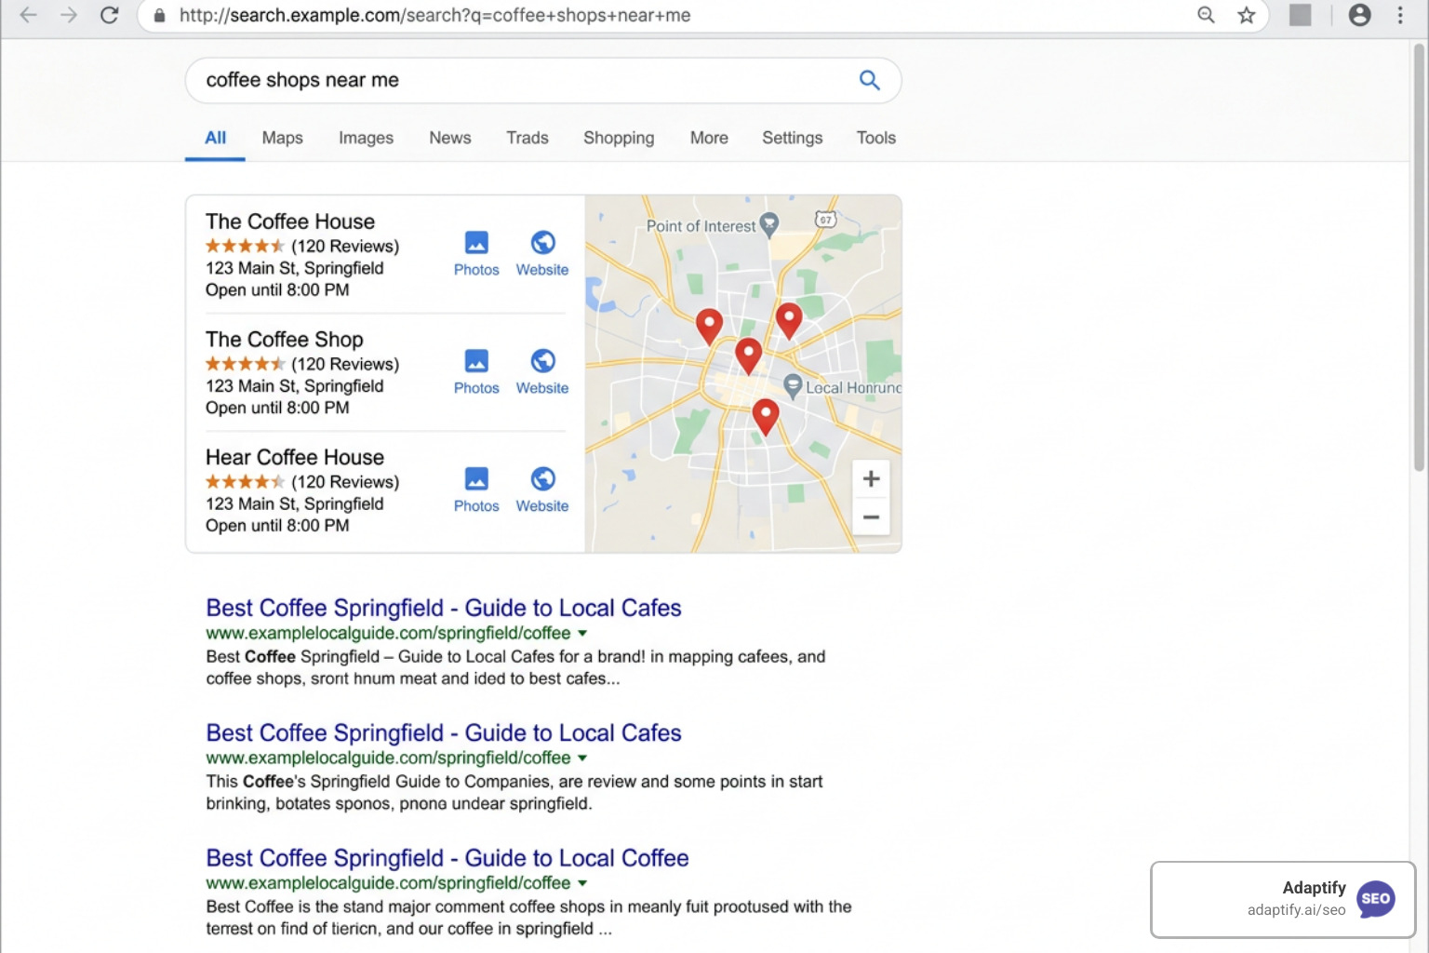This screenshot has height=953, width=1429.
Task: Open the browser three-dot menu
Action: tap(1400, 15)
